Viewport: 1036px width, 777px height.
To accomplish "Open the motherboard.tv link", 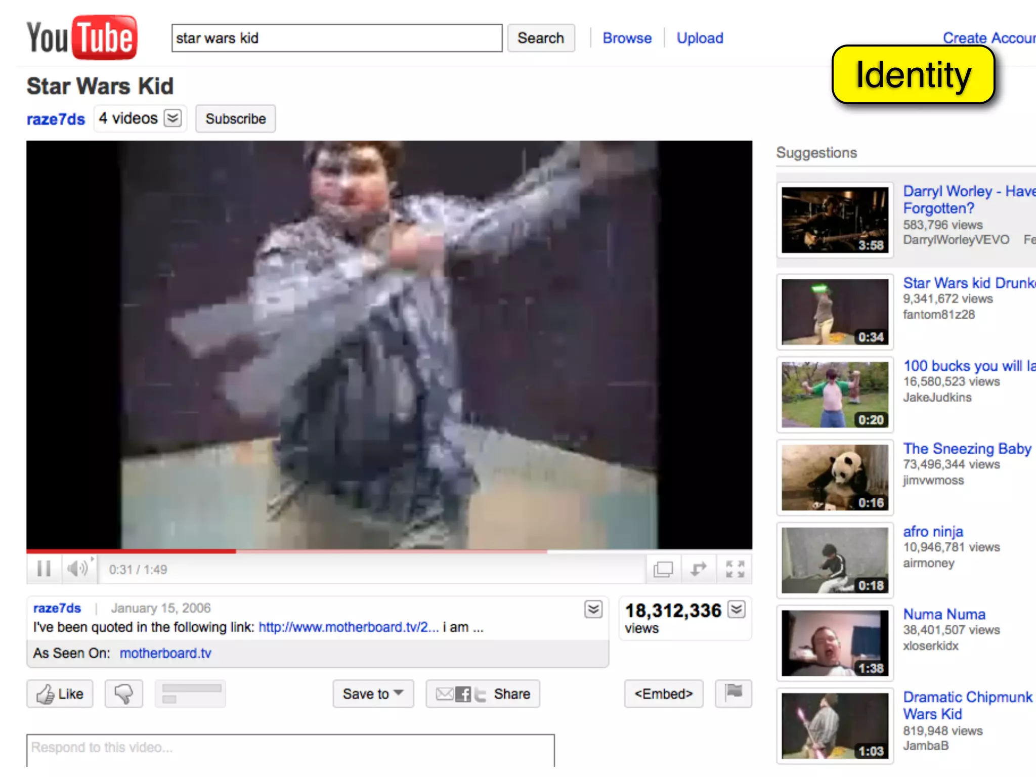I will [x=165, y=653].
